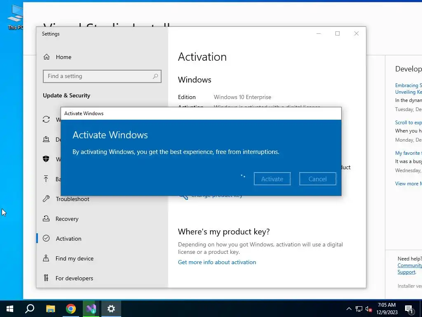
Task: Click the Activate Windows dialog title bar
Action: (201, 114)
